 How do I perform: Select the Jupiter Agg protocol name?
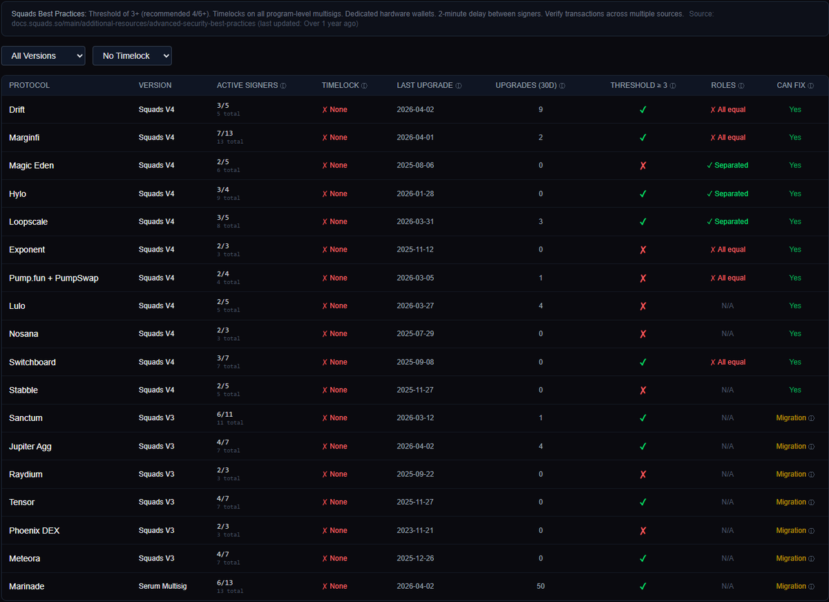click(x=30, y=446)
